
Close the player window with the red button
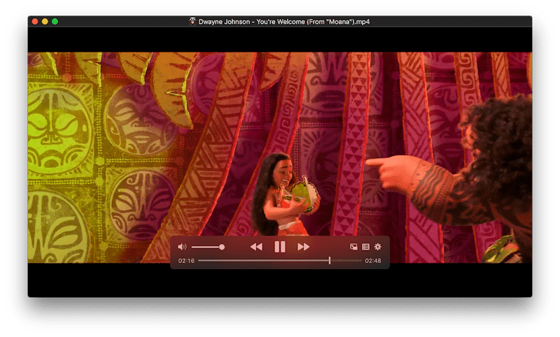35,22
